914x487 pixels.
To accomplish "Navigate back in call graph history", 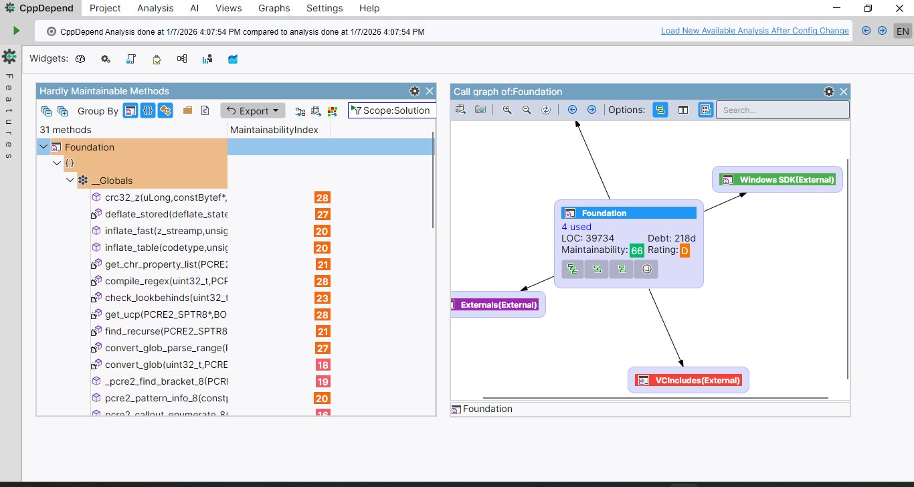I will [x=572, y=110].
